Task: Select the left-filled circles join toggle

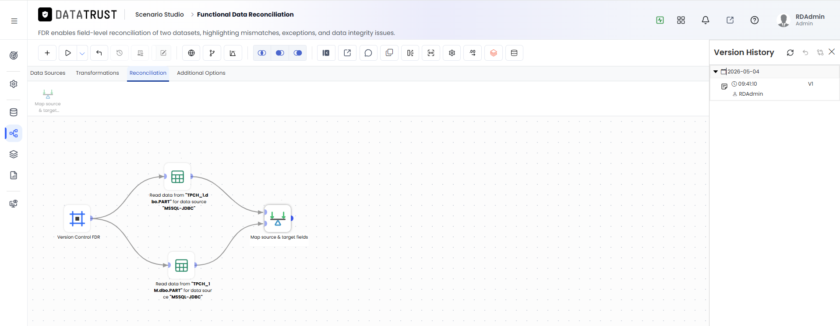Action: coord(280,53)
